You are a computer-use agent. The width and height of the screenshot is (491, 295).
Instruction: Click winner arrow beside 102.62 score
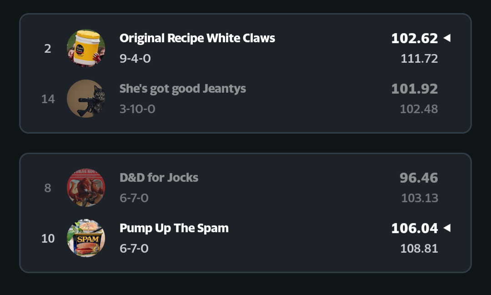[x=447, y=38]
